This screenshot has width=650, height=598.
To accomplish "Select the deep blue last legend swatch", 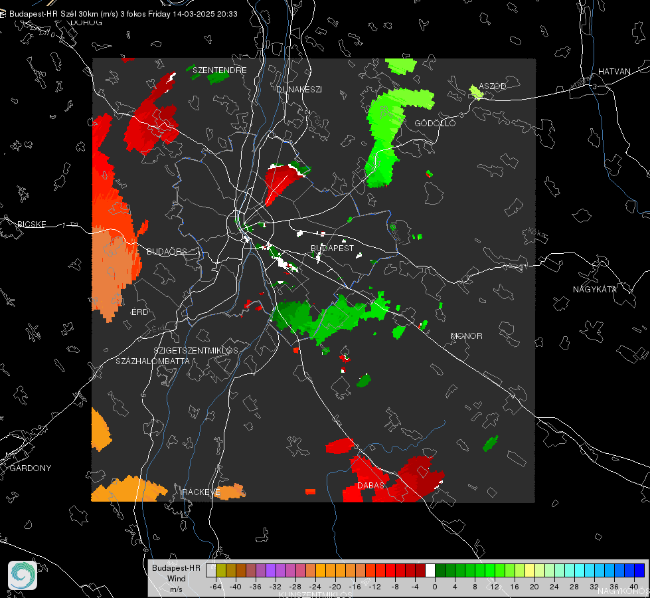I will (639, 571).
